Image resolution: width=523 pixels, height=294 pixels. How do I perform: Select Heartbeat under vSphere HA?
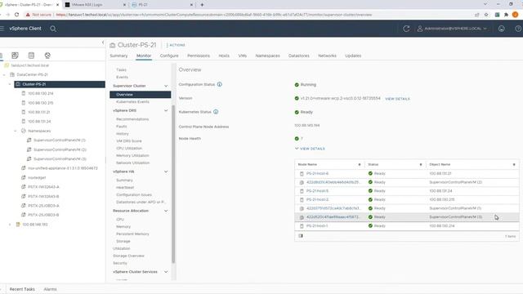[125, 187]
